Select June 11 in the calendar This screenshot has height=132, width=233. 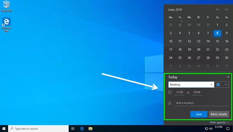click(180, 41)
